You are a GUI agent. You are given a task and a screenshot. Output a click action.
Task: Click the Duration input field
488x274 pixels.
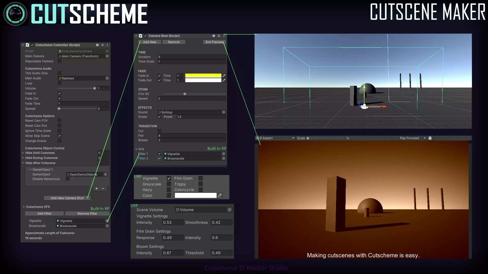point(192,57)
